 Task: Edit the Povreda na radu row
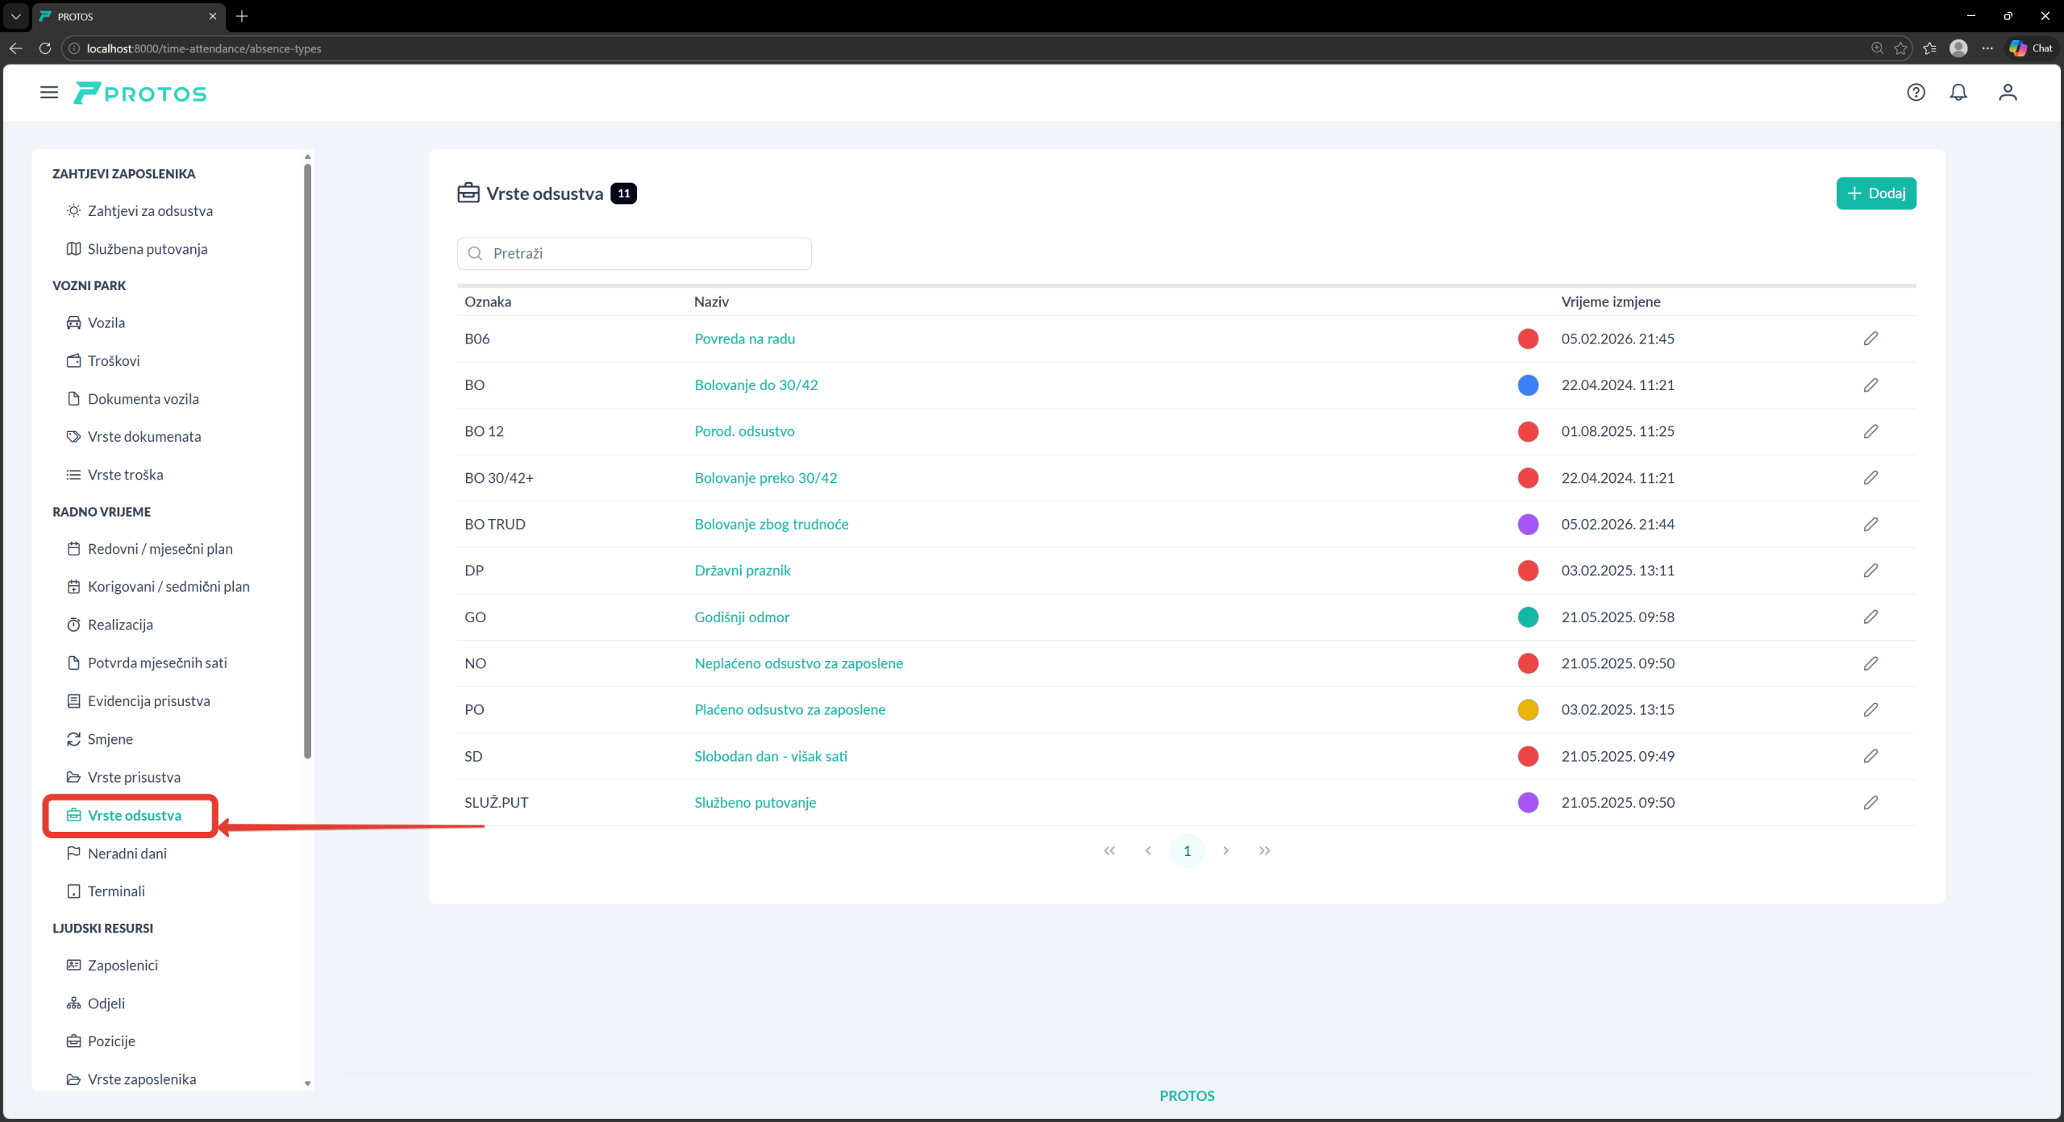click(1870, 339)
